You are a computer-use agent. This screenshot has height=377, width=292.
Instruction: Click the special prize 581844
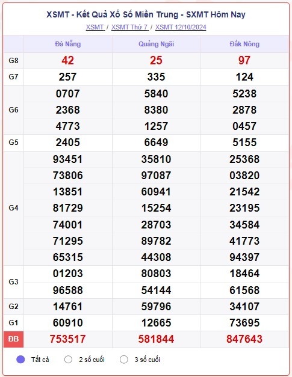156,339
